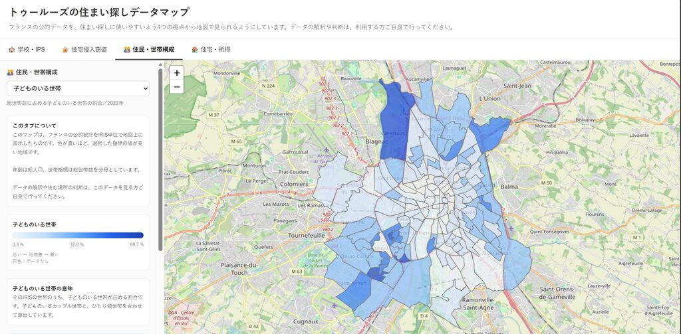Click the Le Perget label

(x=256, y=181)
